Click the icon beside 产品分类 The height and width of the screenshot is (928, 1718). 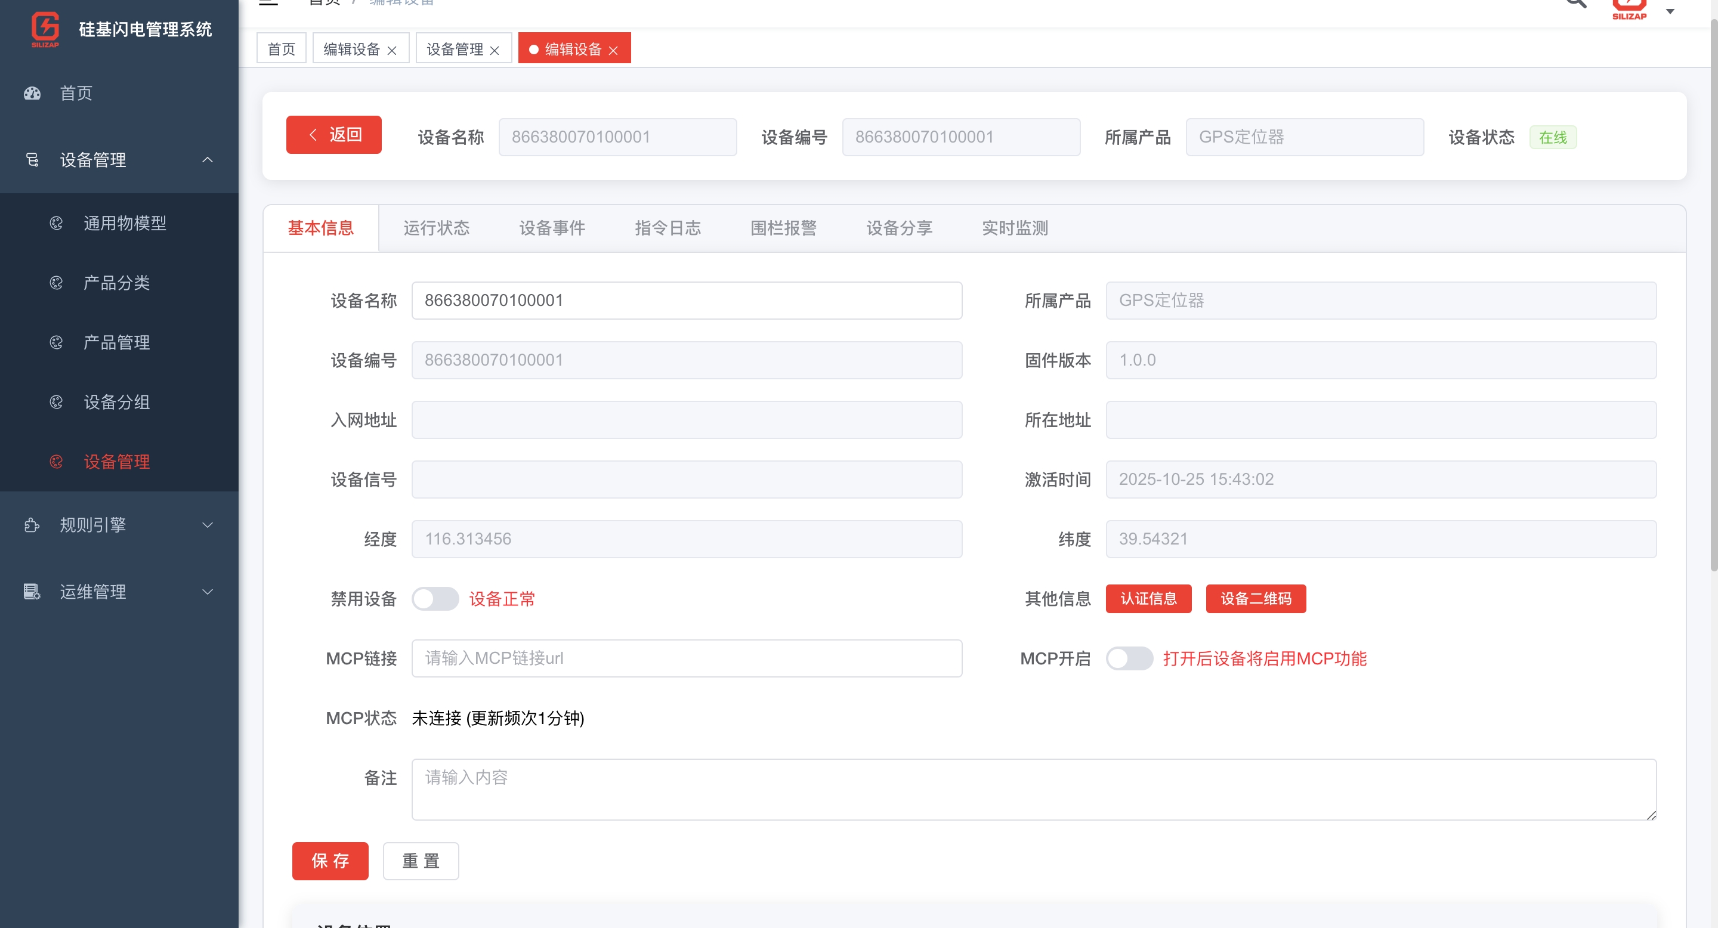[x=56, y=283]
